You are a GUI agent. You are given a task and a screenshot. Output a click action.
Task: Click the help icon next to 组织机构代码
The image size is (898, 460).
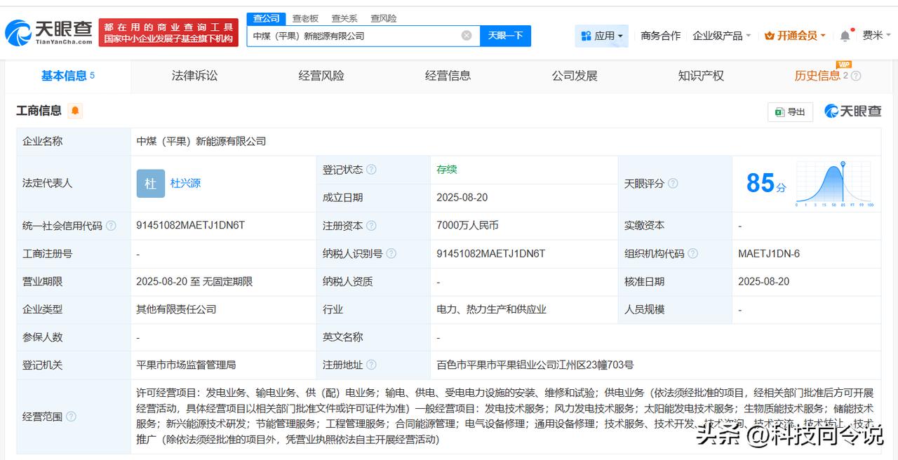coord(692,254)
